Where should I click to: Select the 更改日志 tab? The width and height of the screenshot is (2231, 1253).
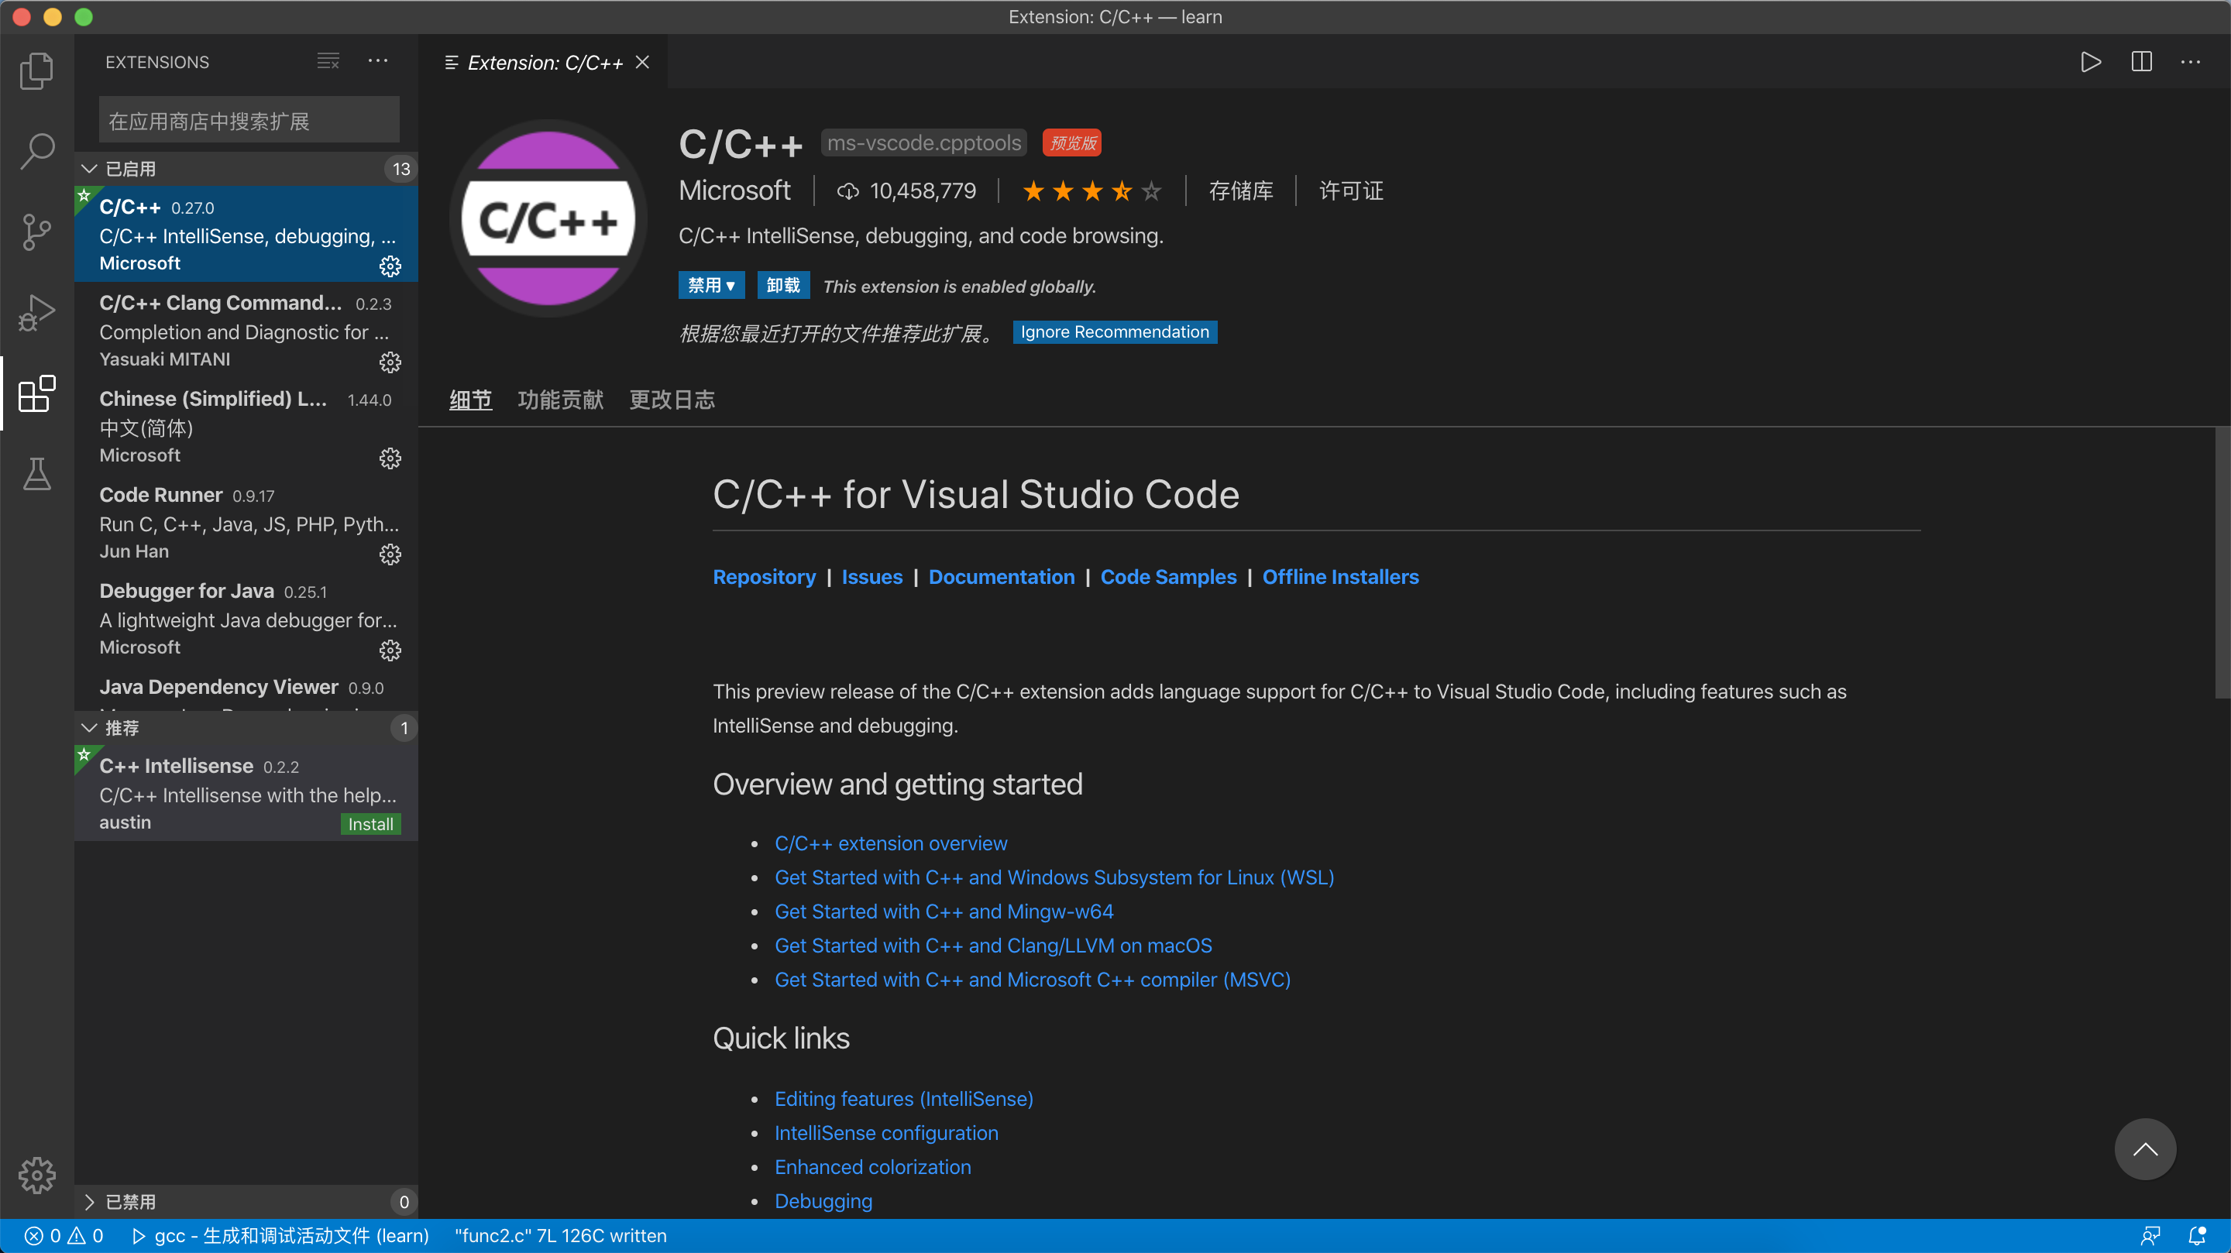671,400
